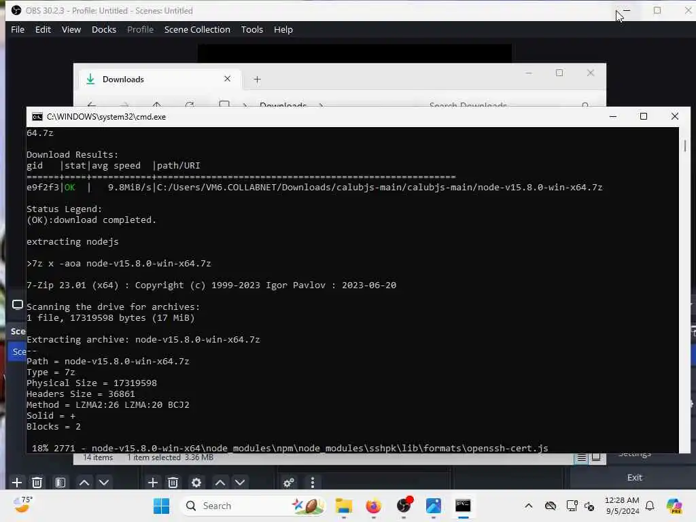Click the "Scanning the drive for archives:" line
Screen dimensions: 696x522
click(114, 307)
